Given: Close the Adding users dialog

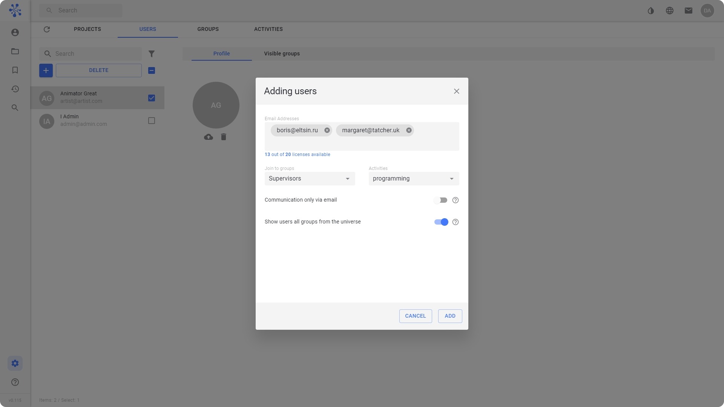Looking at the screenshot, I should coord(457,91).
